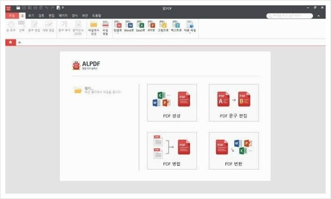Switch to the 검토 (Review) ribbon tab
This screenshot has height=199, width=331.
point(41,15)
